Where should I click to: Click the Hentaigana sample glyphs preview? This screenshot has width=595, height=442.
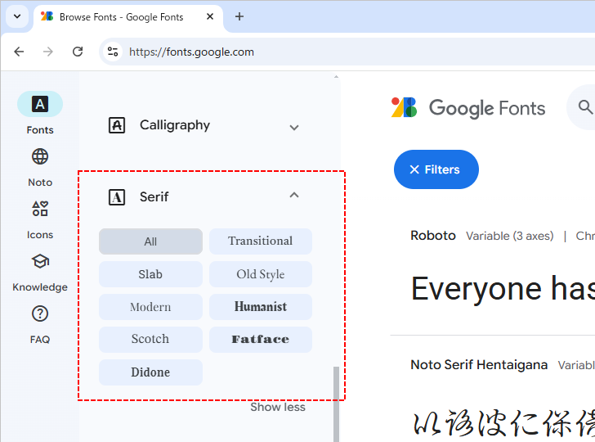click(503, 423)
